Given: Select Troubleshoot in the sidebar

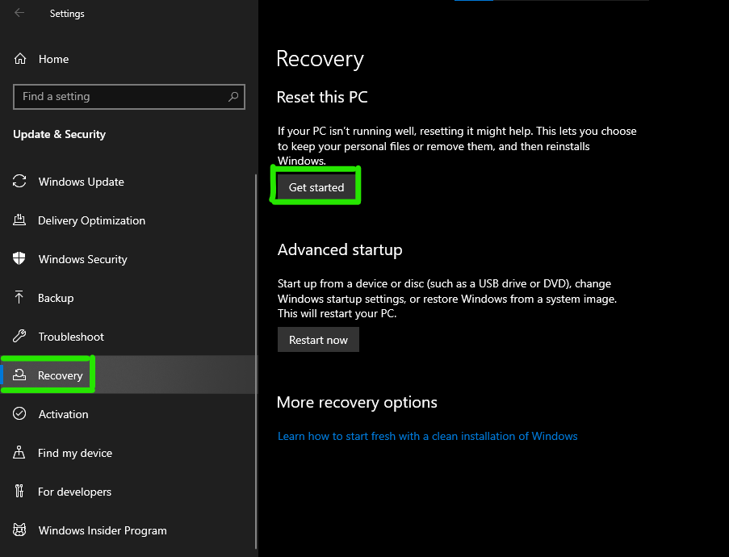Looking at the screenshot, I should coord(129,336).
